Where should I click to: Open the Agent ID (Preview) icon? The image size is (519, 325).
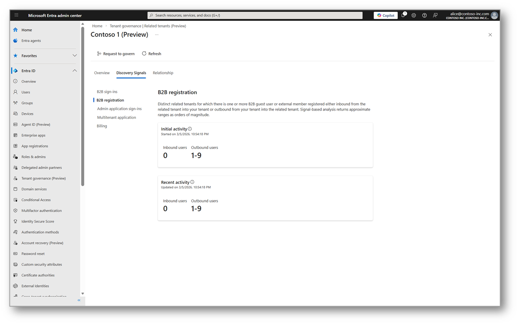coord(15,125)
